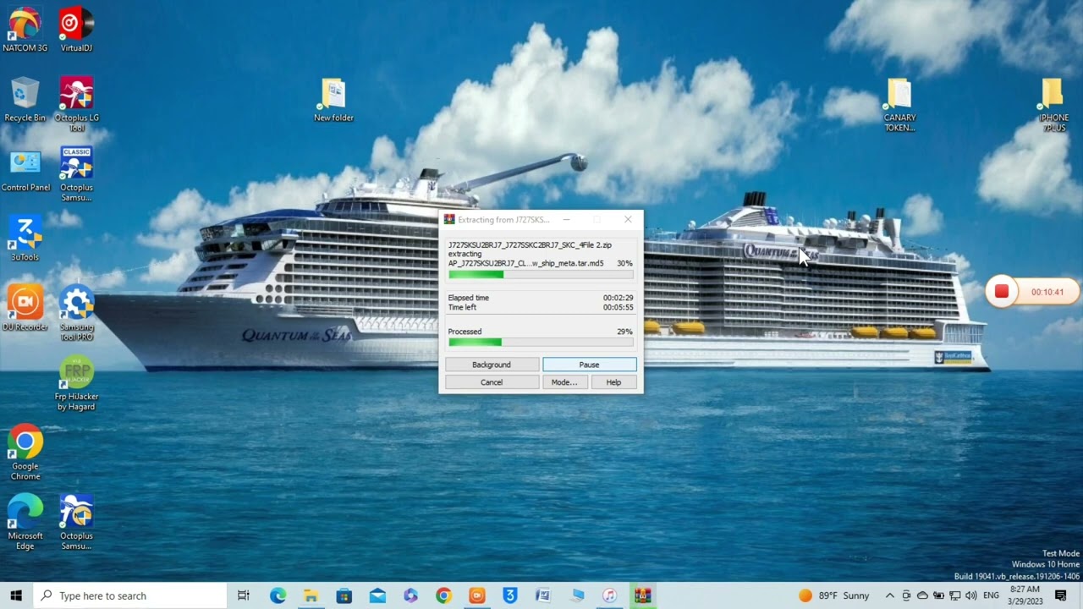This screenshot has height=609, width=1083.
Task: Minimize the Extracting from J727SKS dialog
Action: click(567, 219)
